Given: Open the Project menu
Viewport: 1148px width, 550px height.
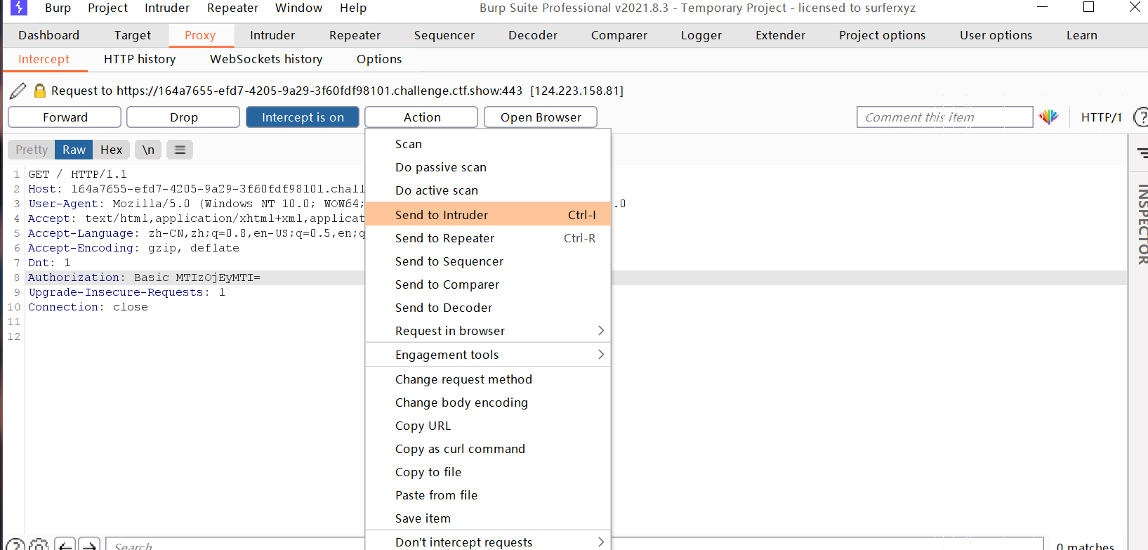Looking at the screenshot, I should coord(107,8).
